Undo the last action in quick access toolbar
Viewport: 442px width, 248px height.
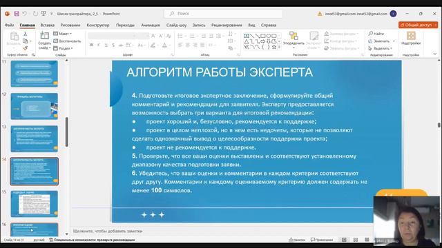(25, 14)
